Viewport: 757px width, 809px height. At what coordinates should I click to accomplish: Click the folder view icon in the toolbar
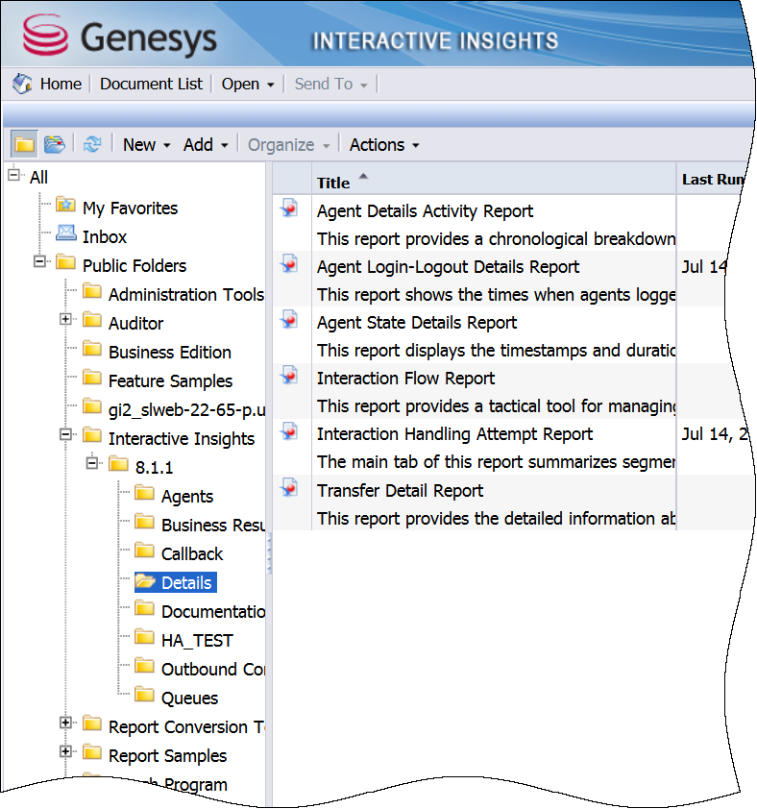[24, 144]
